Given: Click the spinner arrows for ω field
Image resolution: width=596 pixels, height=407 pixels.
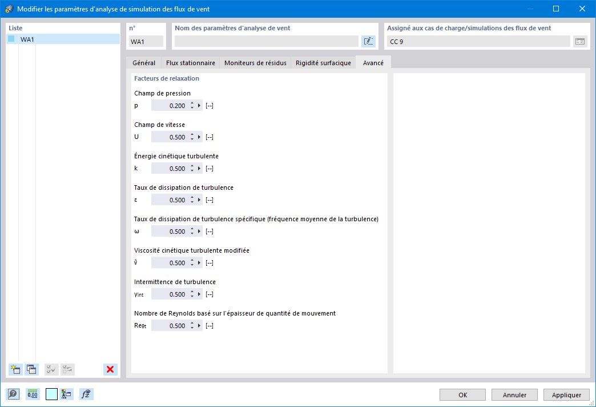Looking at the screenshot, I should [x=192, y=232].
